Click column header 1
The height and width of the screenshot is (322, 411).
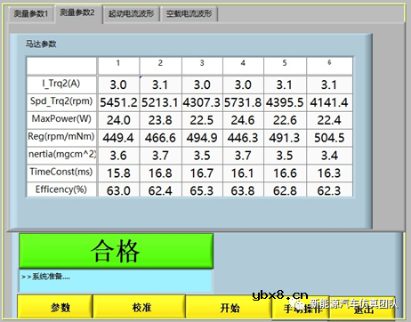[118, 66]
